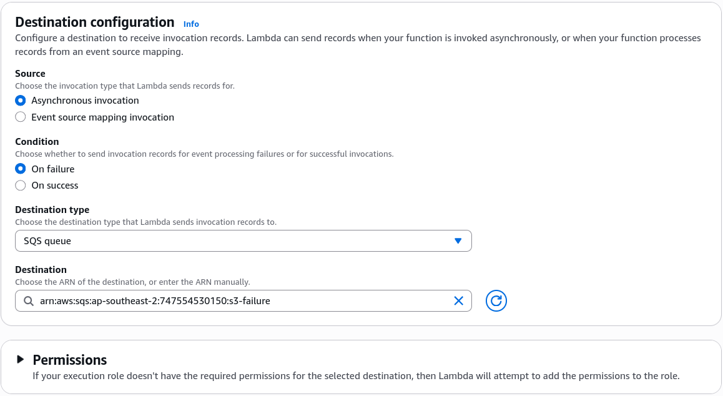
Task: Select the On failure condition radio
Action: pos(20,169)
